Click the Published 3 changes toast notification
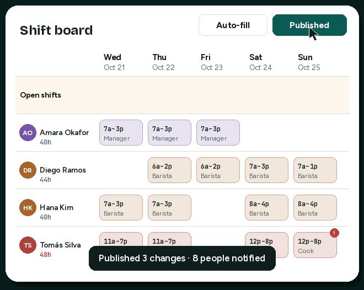Image resolution: width=364 pixels, height=290 pixels. click(182, 258)
